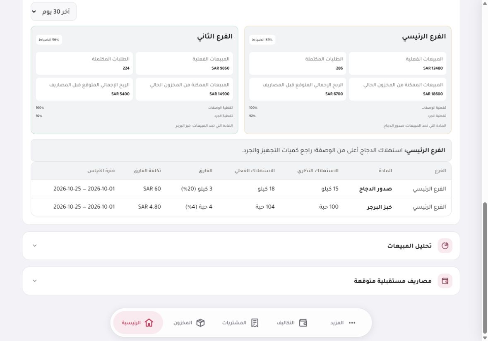The width and height of the screenshot is (488, 341).
Task: Click the 15 كيلو theoretical consumption cell
Action: point(329,189)
